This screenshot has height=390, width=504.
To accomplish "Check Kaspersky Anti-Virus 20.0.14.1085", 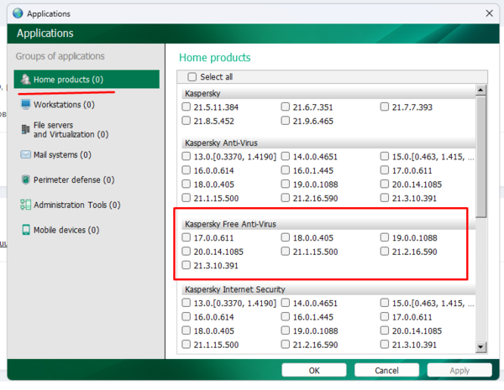I will tap(385, 184).
